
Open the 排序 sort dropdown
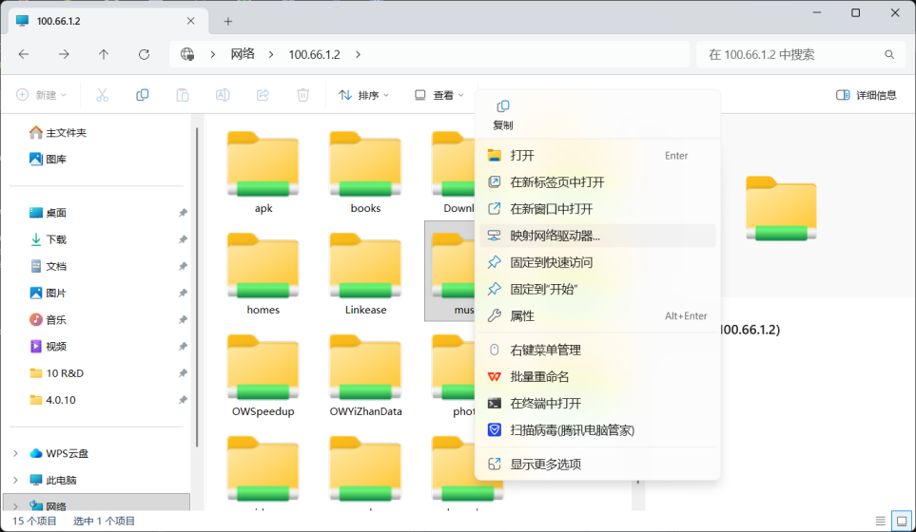(363, 95)
